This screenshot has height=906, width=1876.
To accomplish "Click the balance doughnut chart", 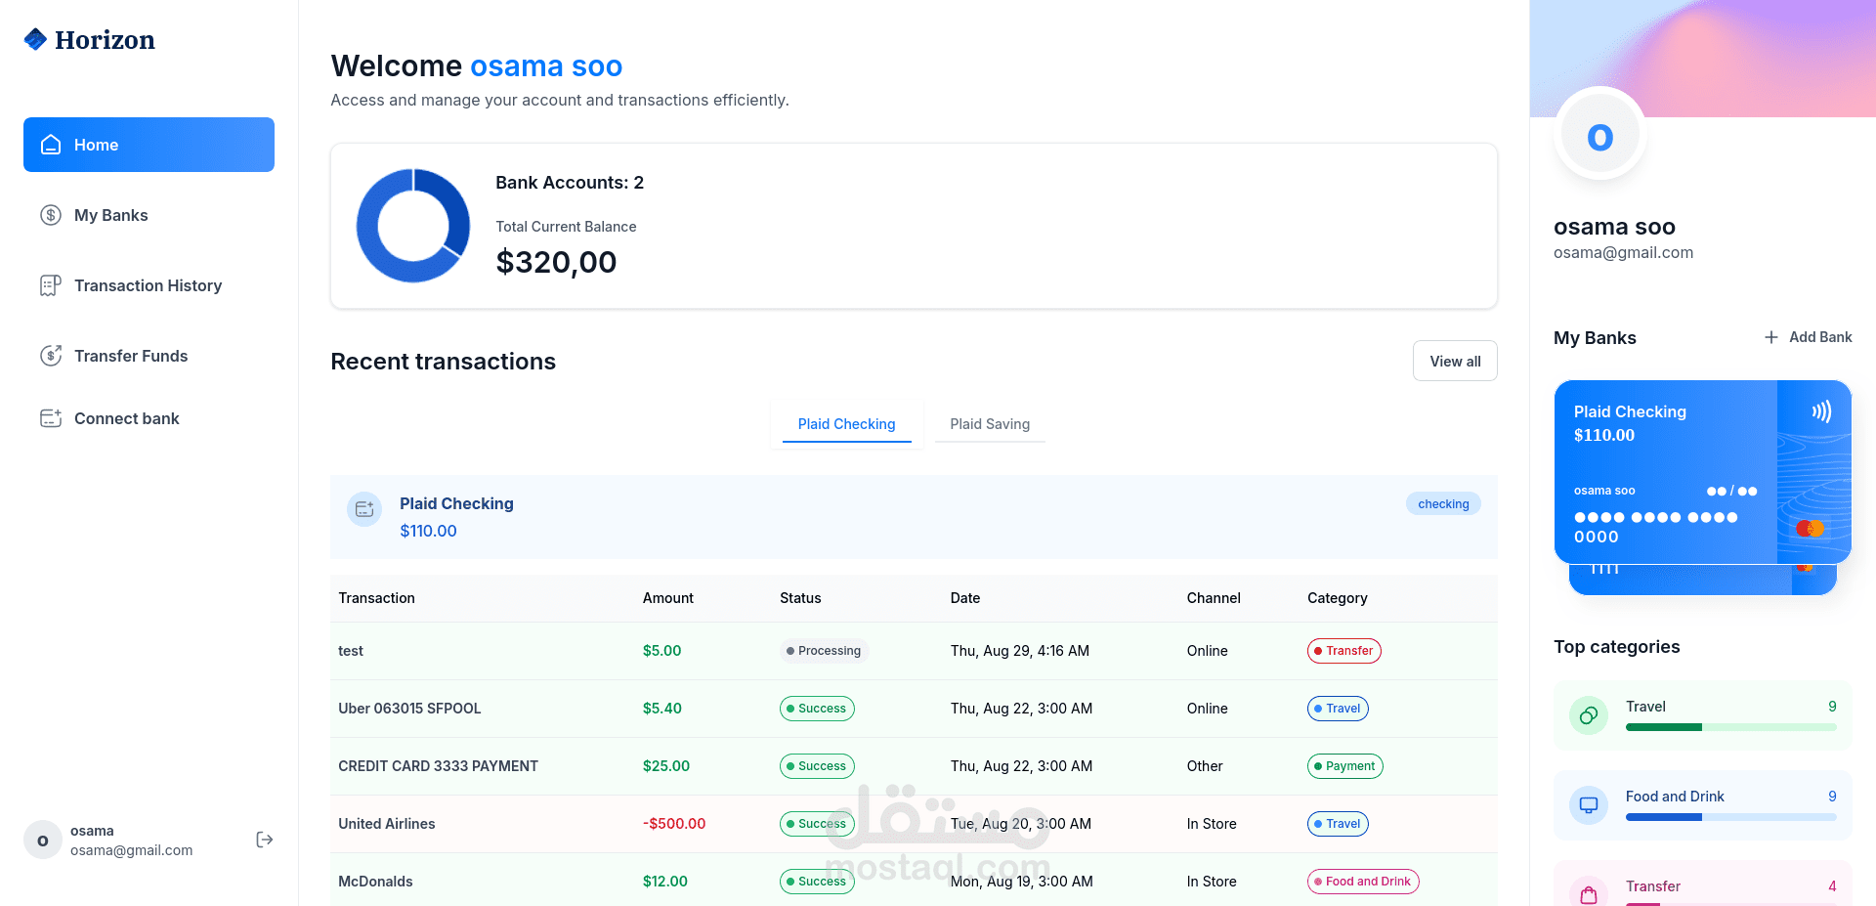I will pyautogui.click(x=413, y=226).
